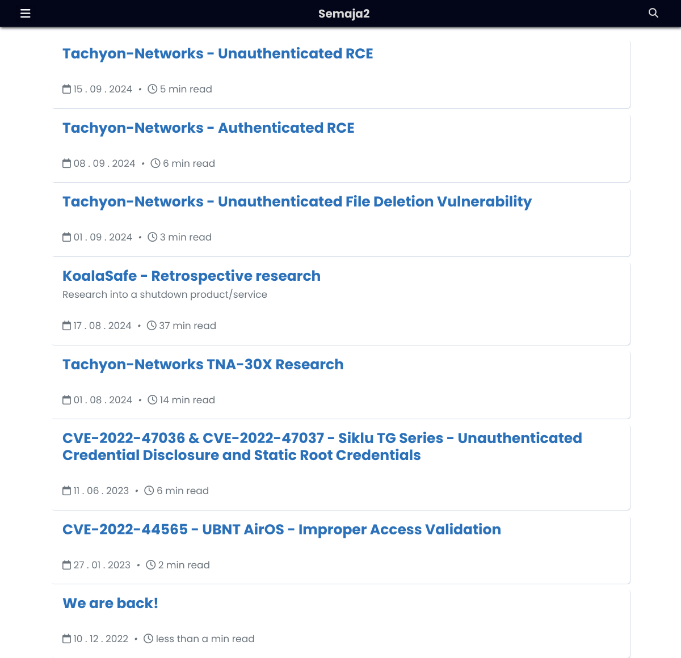Select text '3 min read'
Viewport: 681px width, 658px height.
(186, 237)
